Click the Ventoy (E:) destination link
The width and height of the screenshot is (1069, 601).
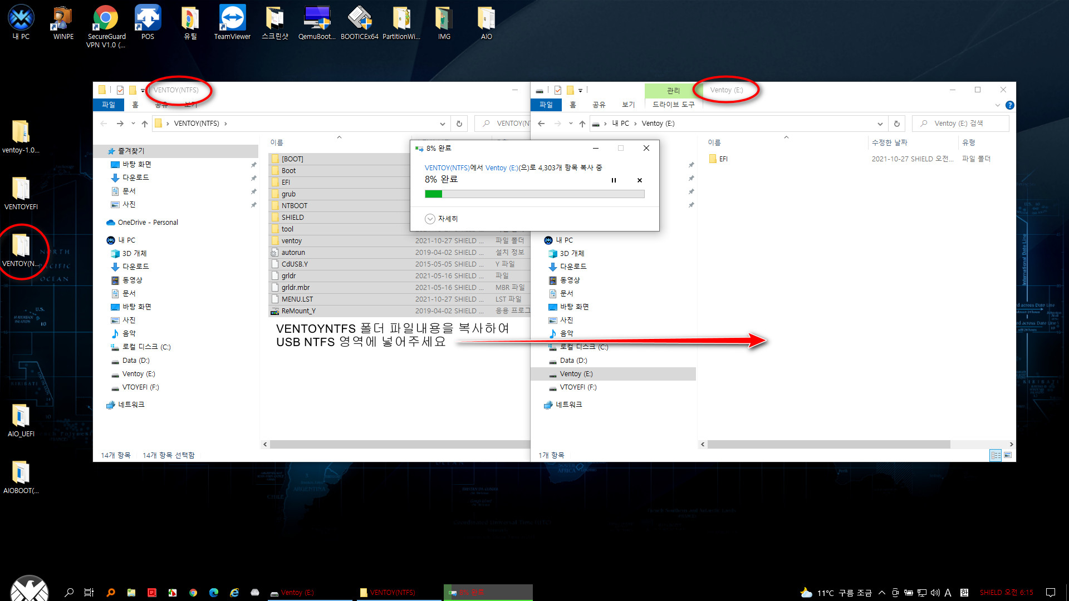[502, 168]
